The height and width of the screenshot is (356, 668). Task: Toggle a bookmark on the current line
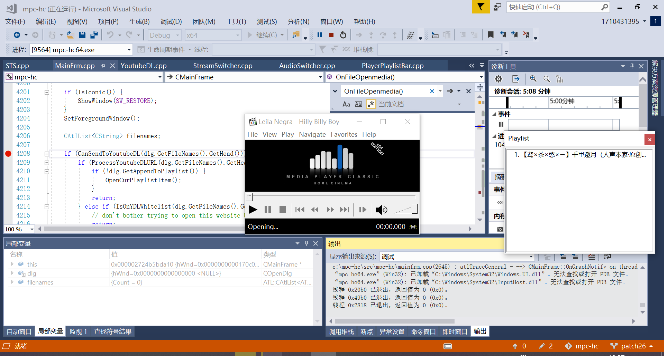tap(491, 35)
